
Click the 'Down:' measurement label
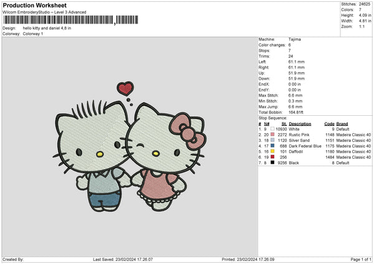(264, 78)
